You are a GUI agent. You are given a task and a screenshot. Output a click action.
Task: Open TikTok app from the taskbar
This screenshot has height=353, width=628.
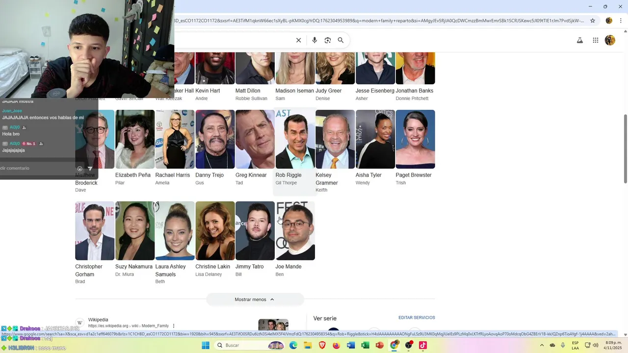coord(423,345)
